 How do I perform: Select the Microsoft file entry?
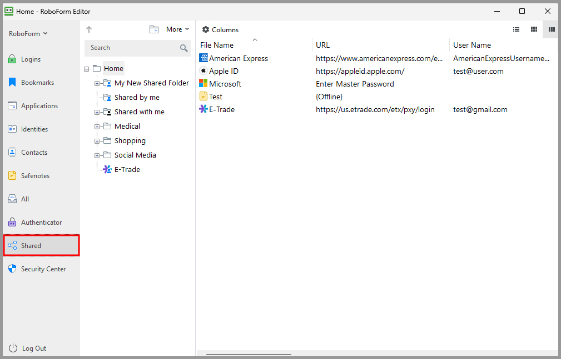(225, 84)
